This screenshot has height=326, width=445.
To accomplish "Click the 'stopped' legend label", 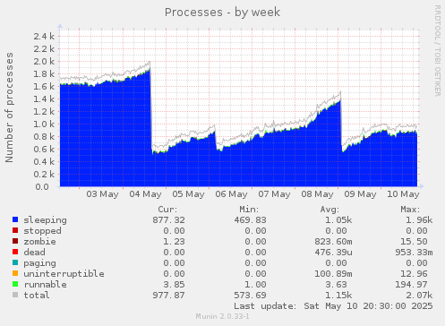I will click(43, 231).
